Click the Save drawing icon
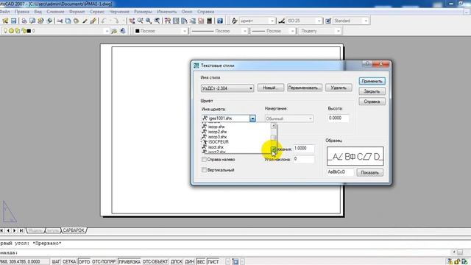471x265 pixels. 13,21
